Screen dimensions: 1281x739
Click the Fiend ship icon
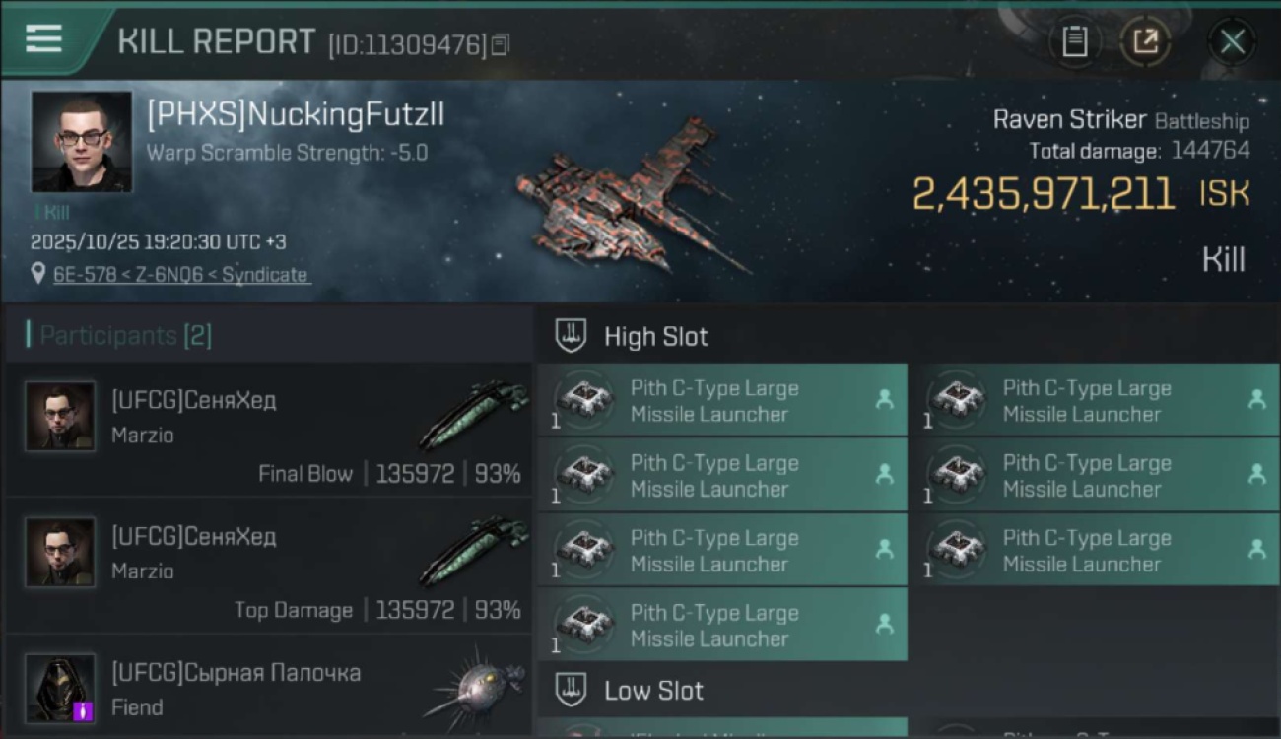click(475, 687)
